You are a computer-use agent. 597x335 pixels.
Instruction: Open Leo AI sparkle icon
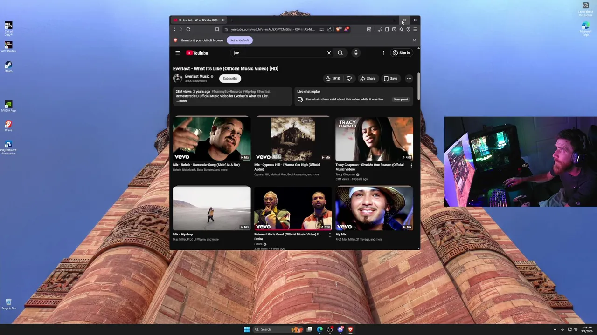tap(401, 29)
